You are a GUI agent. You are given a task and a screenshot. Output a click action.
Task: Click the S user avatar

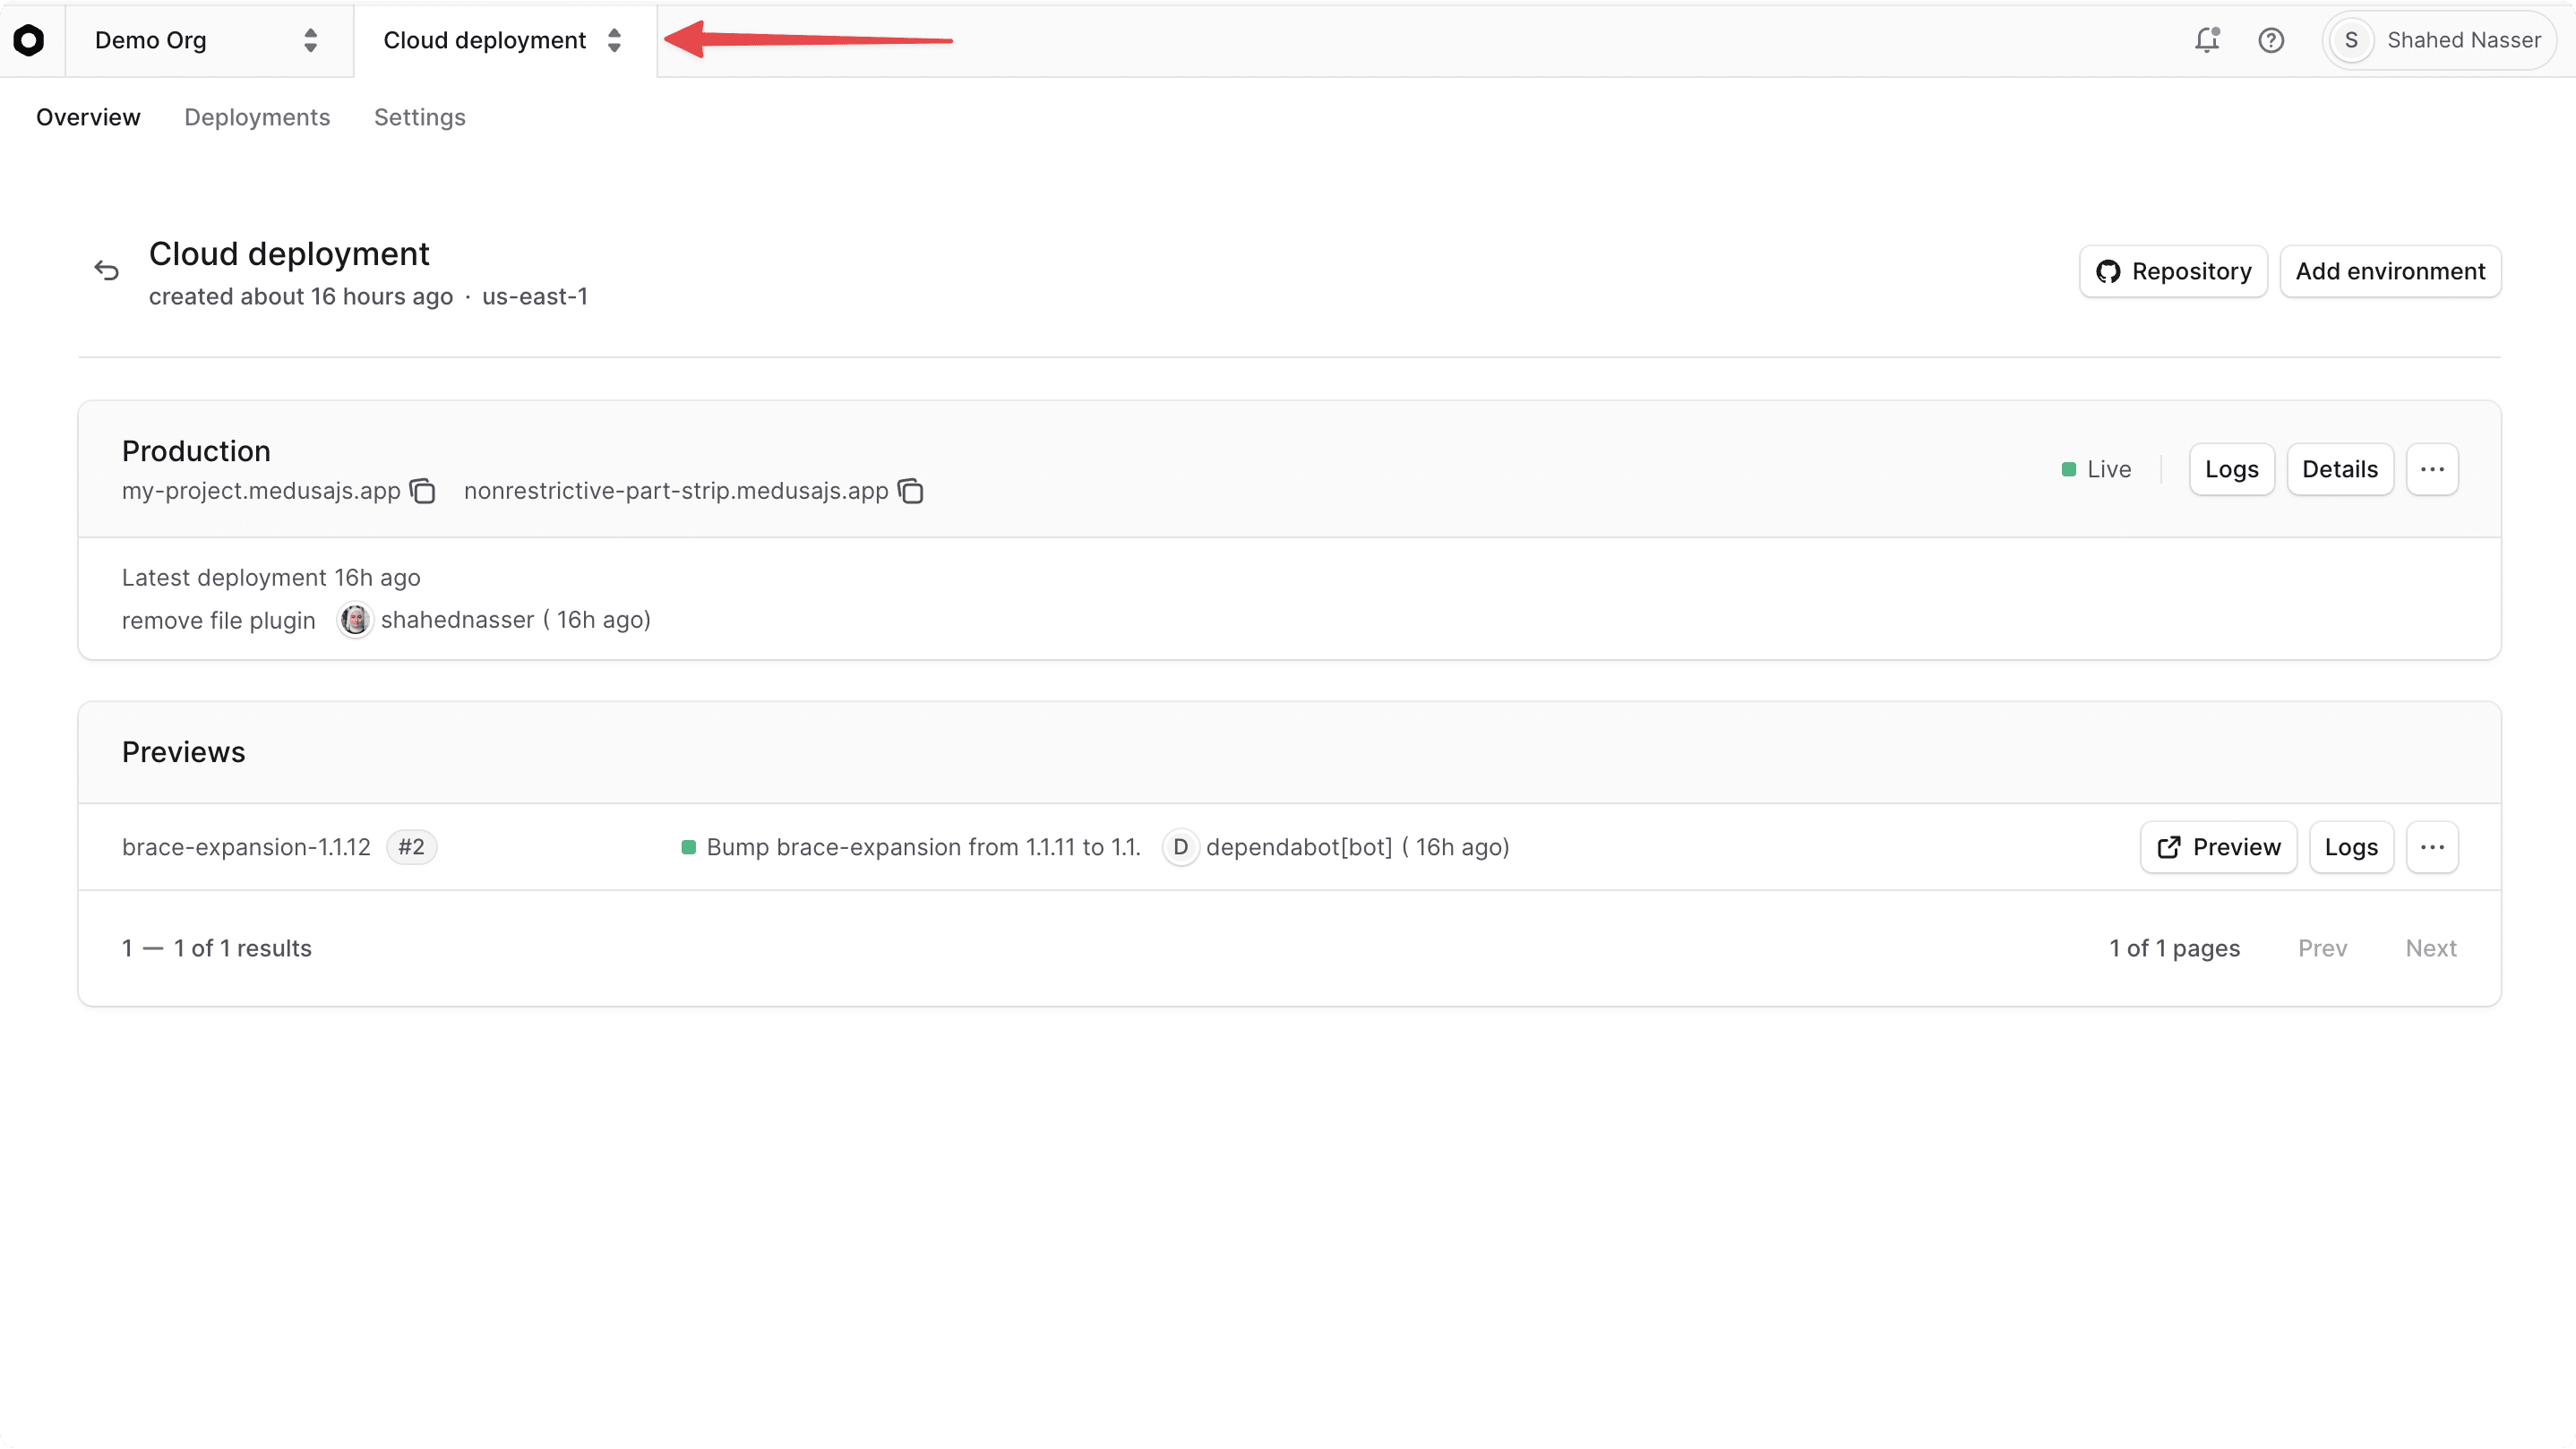pyautogui.click(x=2351, y=40)
